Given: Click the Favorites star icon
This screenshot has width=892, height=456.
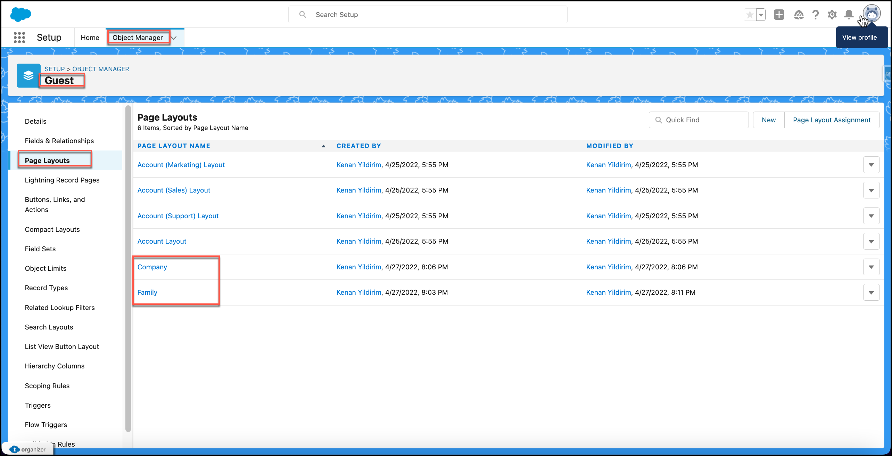Looking at the screenshot, I should [x=750, y=15].
